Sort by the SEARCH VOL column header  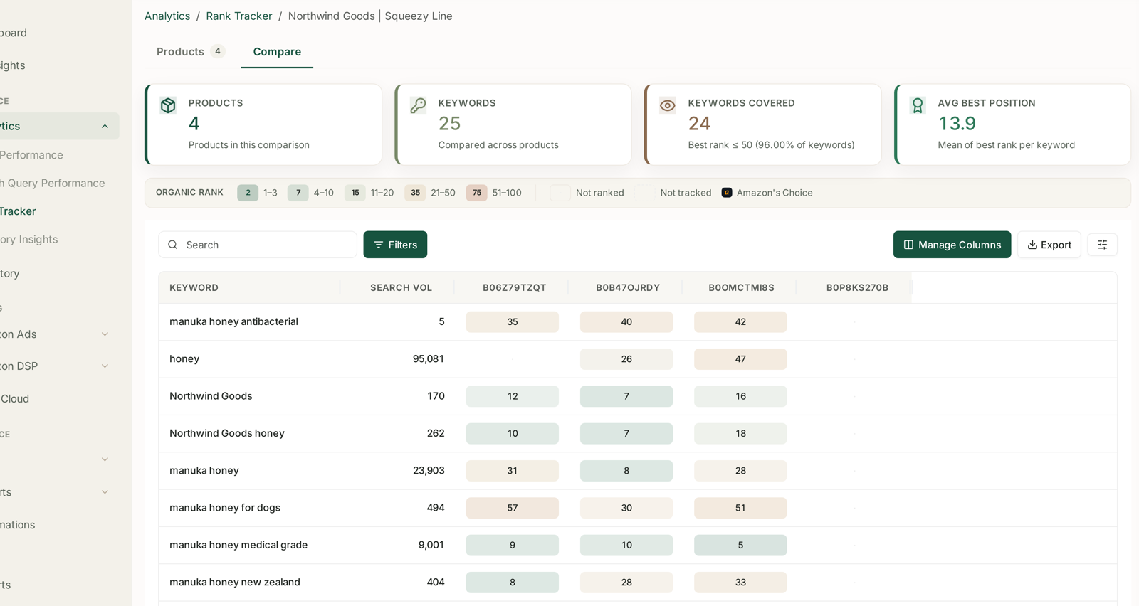point(401,288)
